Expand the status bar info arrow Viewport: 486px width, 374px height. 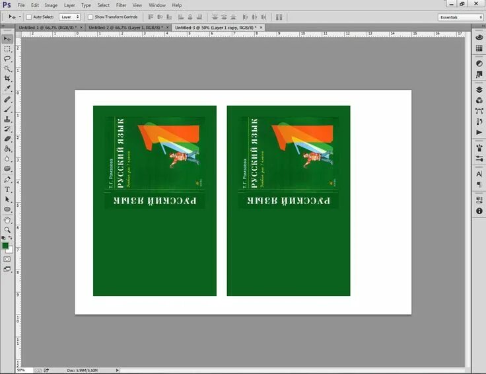click(117, 370)
